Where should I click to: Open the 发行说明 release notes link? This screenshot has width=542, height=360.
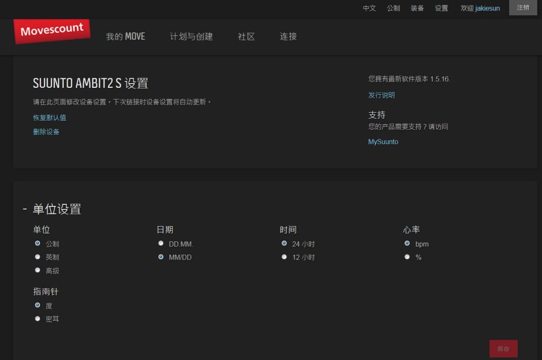pyautogui.click(x=382, y=95)
